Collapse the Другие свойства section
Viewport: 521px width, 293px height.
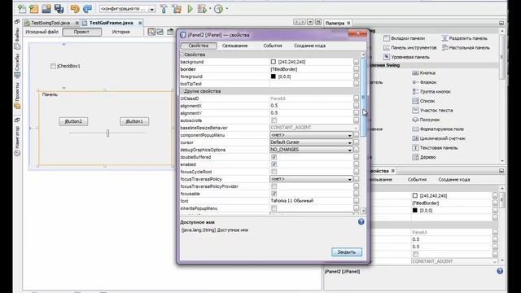(x=182, y=91)
